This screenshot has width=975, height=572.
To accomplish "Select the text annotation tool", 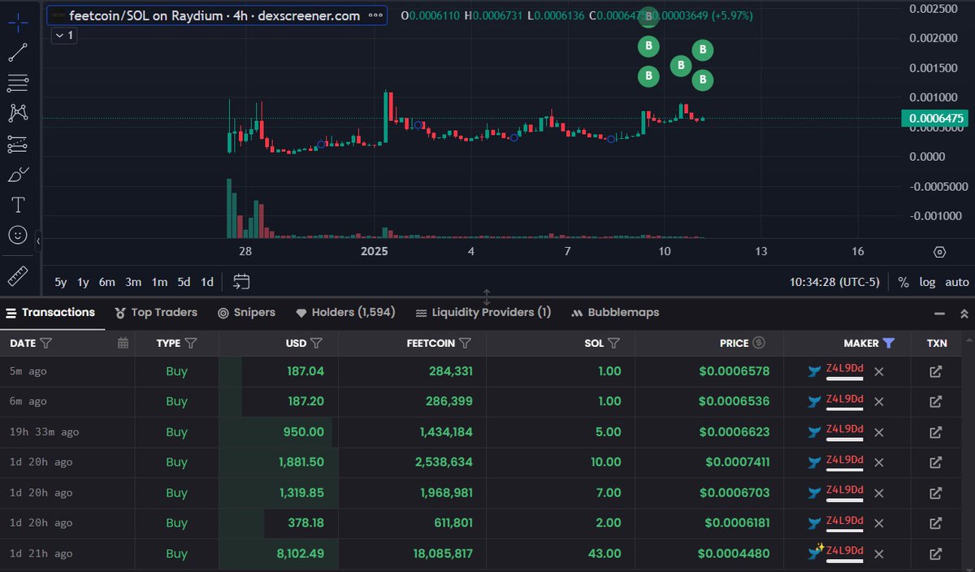I will click(x=18, y=205).
